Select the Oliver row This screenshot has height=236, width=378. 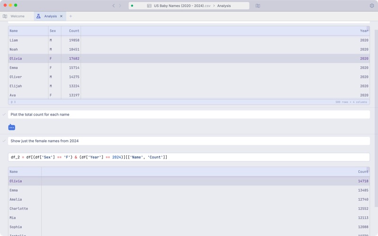point(189,77)
